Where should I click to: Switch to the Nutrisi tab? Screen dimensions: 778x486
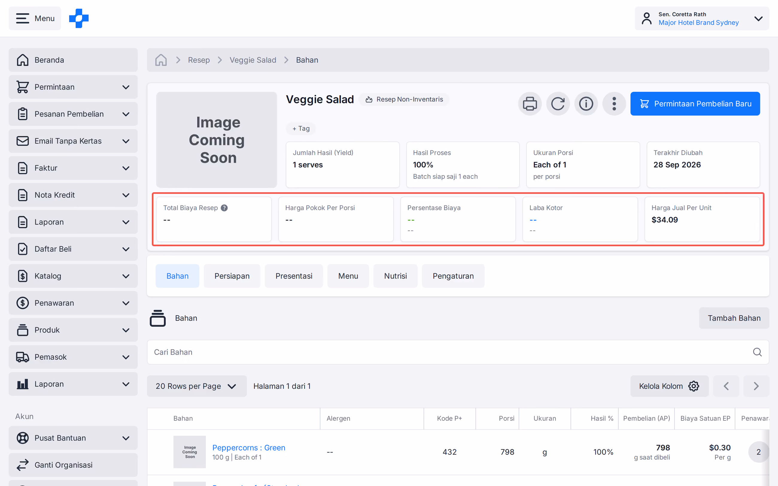point(395,276)
